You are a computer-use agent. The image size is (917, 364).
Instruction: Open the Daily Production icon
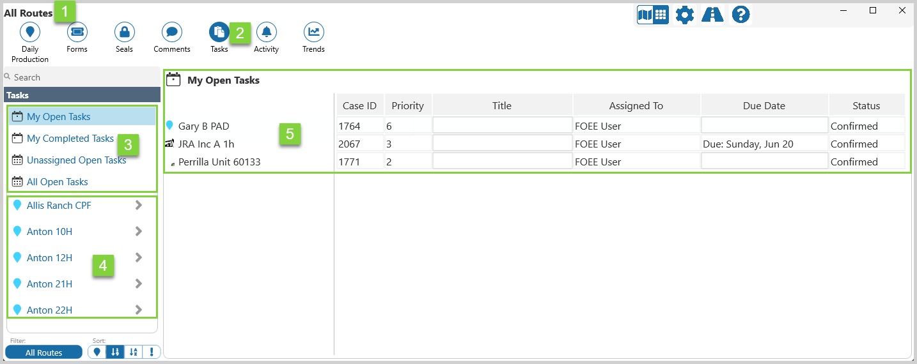coord(29,31)
